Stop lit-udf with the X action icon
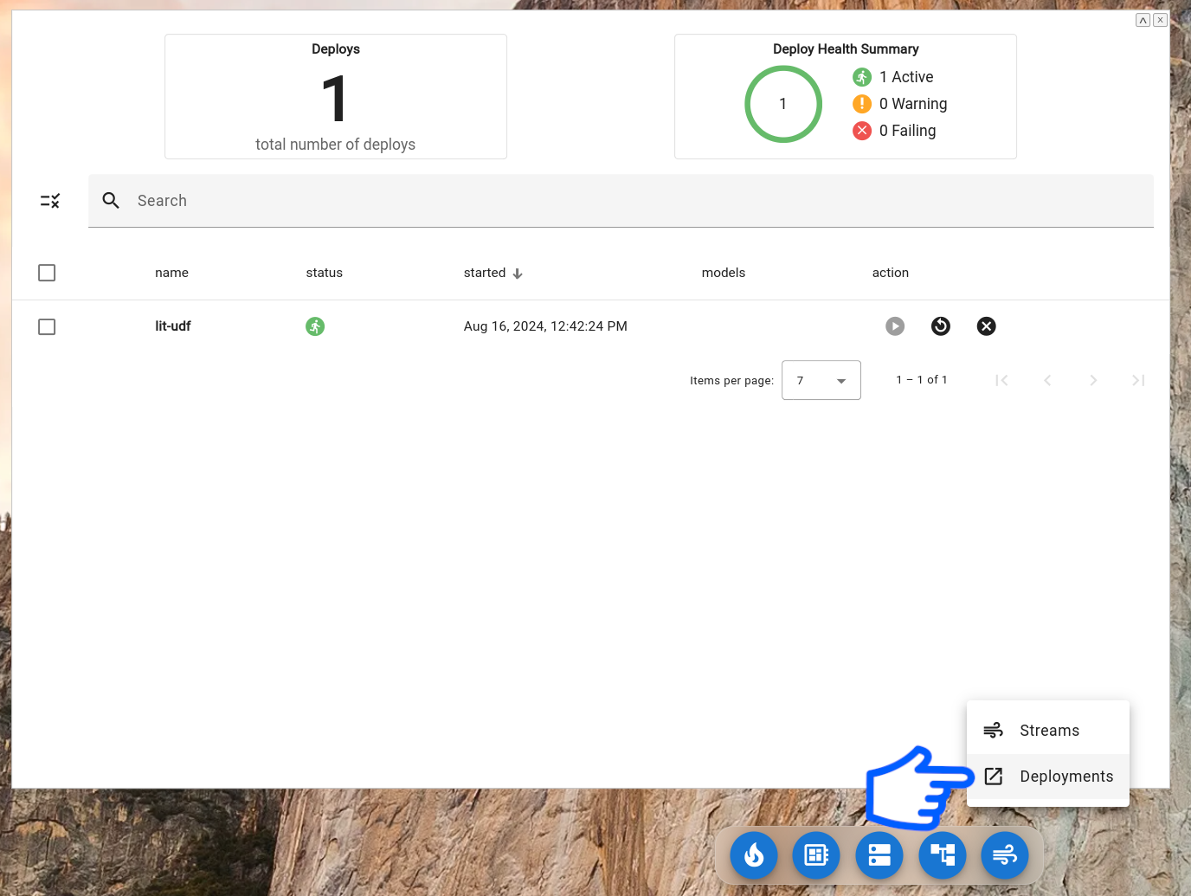This screenshot has height=896, width=1191. tap(986, 326)
